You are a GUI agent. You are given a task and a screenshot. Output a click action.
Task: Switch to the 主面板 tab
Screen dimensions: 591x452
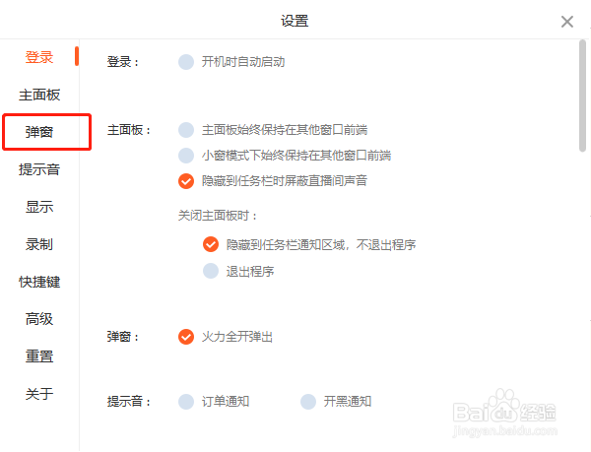point(39,95)
